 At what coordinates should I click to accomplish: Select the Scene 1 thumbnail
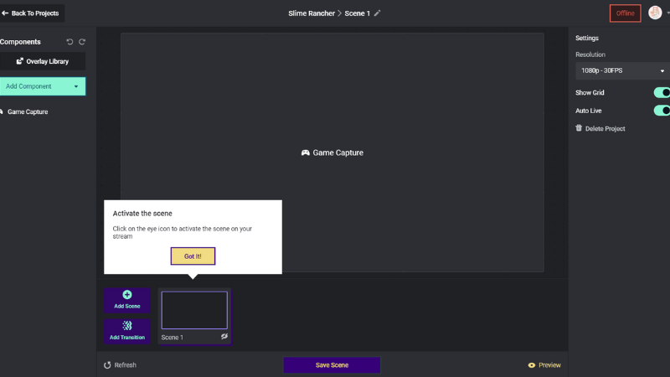(194, 310)
